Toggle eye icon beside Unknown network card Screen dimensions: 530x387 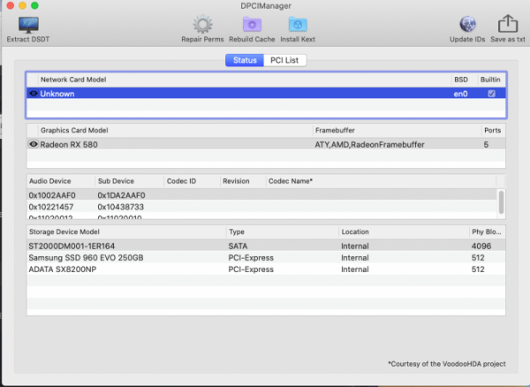(34, 93)
